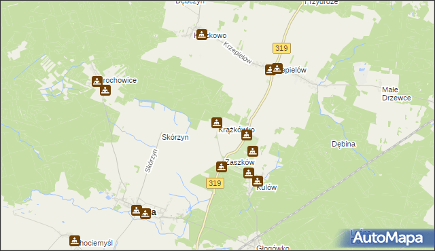Click the lower 319 road shield
Image resolution: width=435 pixels, height=251 pixels.
[215, 183]
